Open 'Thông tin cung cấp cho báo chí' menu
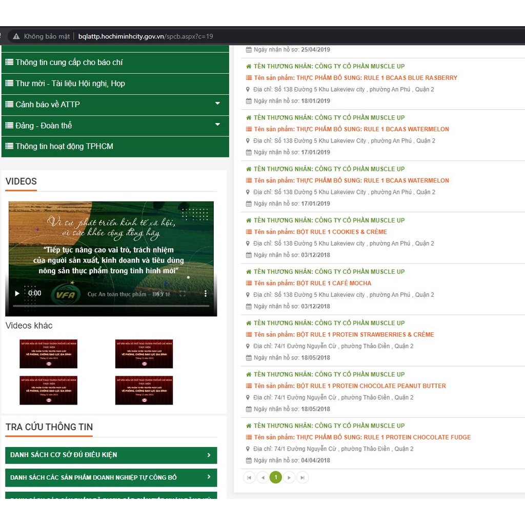Screen dimensions: 525x525 [x=69, y=62]
